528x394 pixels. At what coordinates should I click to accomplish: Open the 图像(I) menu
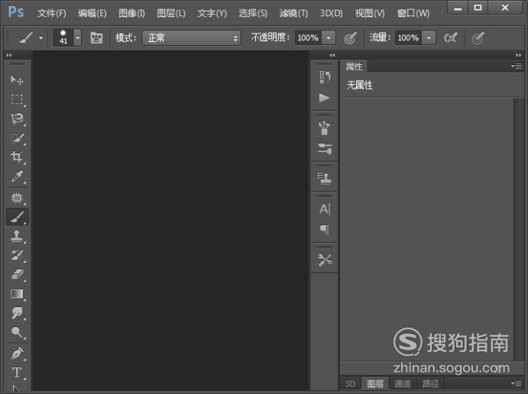pyautogui.click(x=131, y=14)
